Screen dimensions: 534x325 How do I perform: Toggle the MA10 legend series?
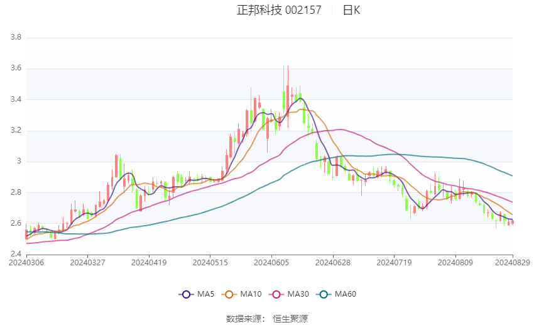[x=242, y=294]
